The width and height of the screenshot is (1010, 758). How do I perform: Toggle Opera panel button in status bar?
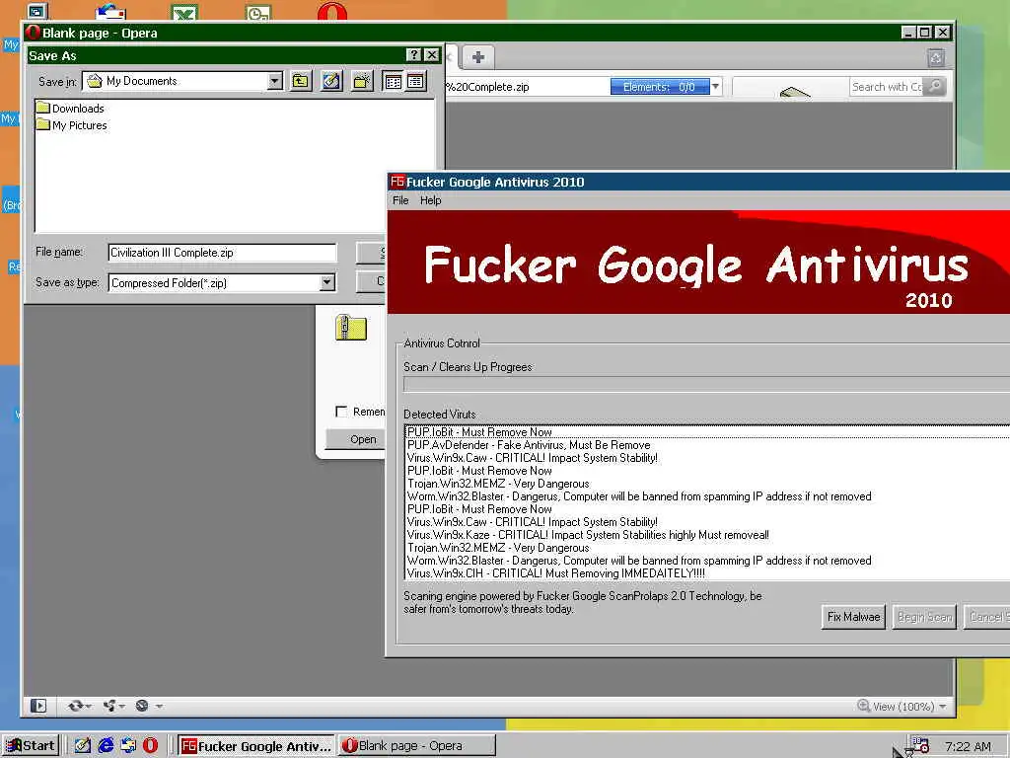pos(38,706)
